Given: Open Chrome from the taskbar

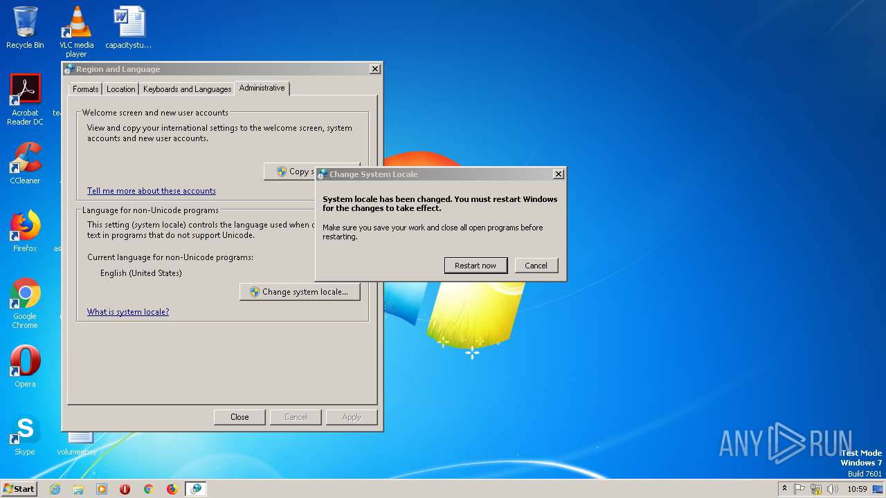Looking at the screenshot, I should (148, 489).
